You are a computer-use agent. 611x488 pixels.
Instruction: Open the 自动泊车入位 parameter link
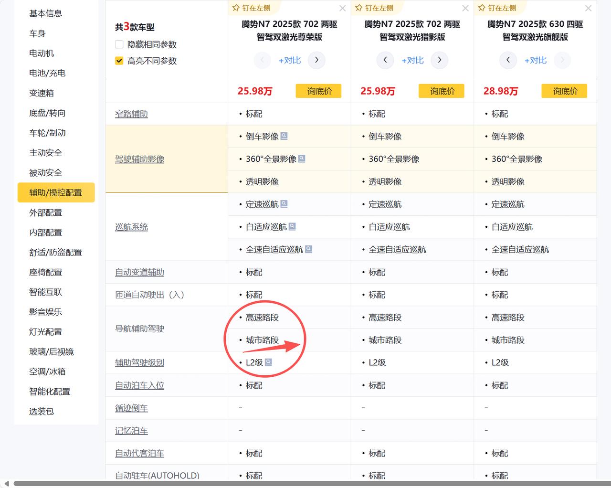pos(139,385)
